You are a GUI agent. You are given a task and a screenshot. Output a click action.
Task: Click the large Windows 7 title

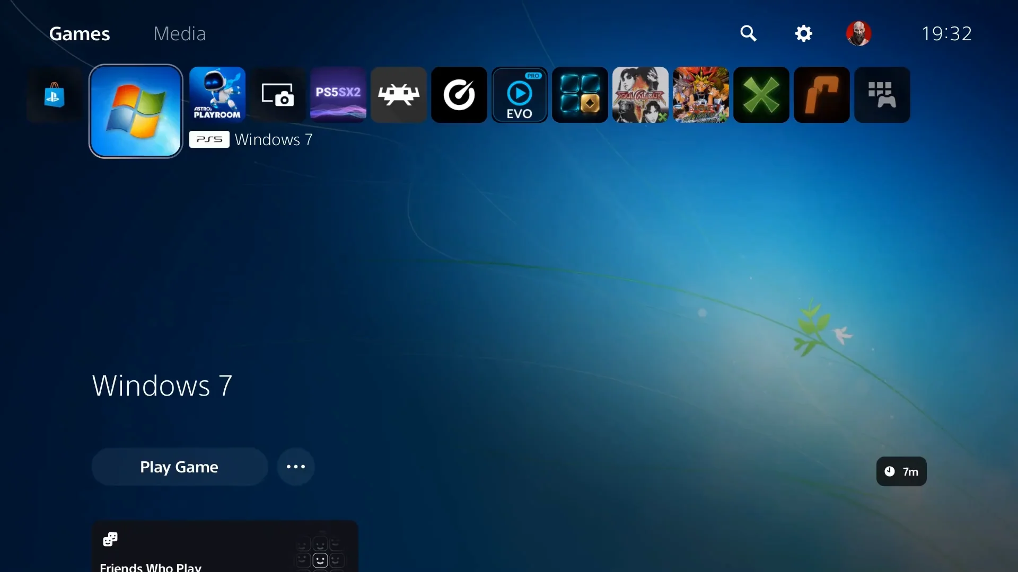point(162,385)
